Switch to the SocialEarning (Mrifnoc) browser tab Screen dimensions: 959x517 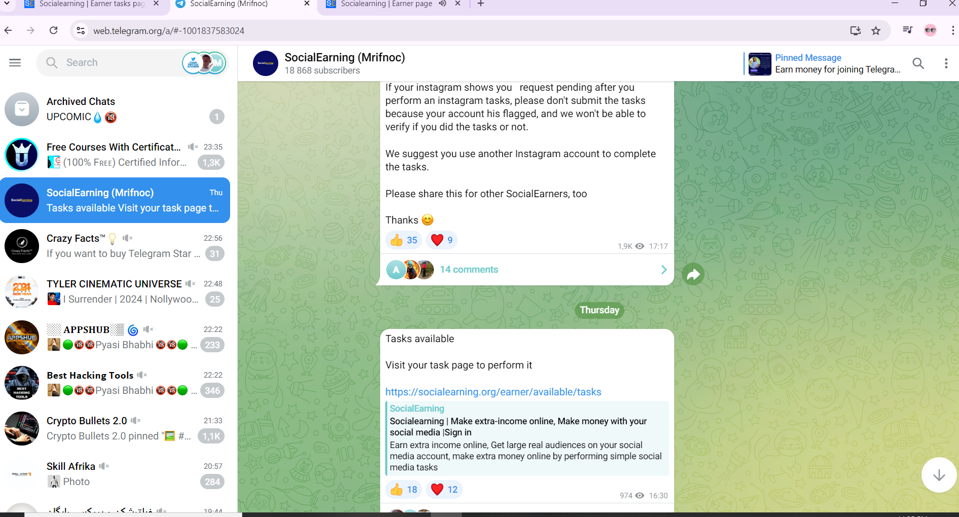242,4
